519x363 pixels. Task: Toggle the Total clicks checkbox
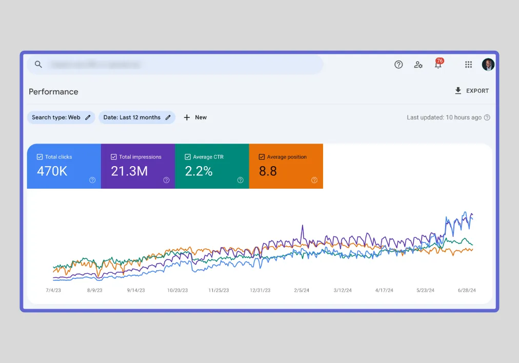tap(40, 157)
